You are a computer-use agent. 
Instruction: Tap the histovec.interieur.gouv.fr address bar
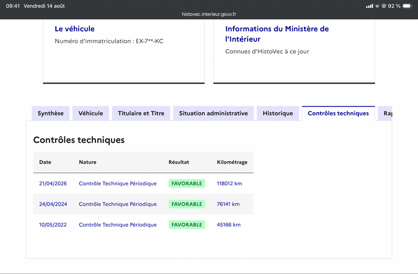(209, 14)
